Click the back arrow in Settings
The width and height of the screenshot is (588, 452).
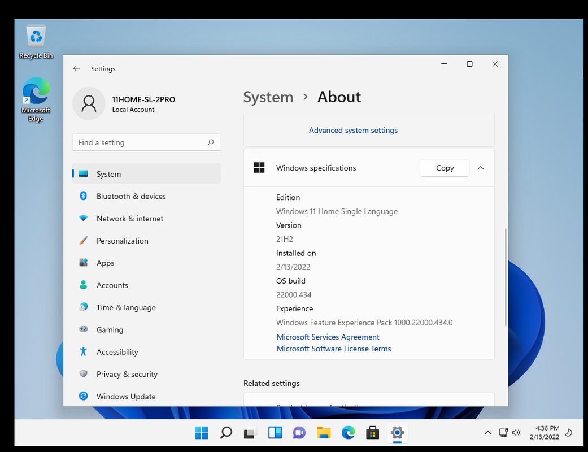click(x=76, y=68)
